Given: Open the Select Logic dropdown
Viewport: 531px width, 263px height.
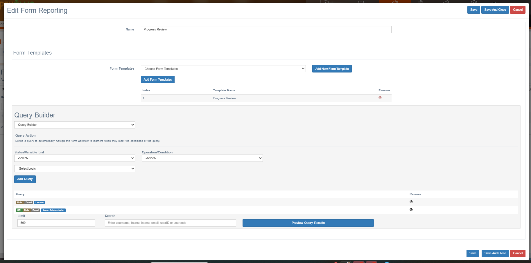Looking at the screenshot, I should (75, 168).
